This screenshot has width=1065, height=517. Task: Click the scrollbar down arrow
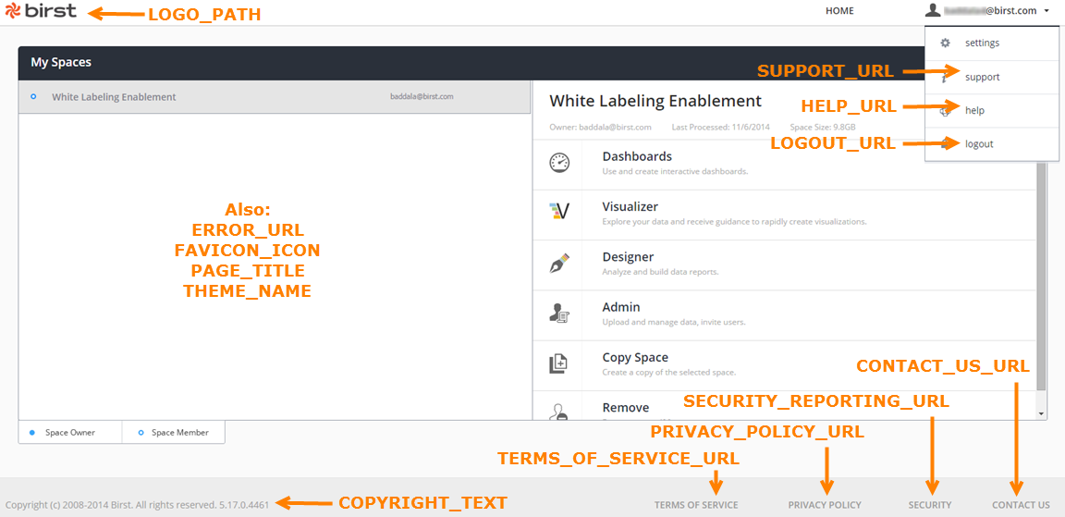[1042, 413]
